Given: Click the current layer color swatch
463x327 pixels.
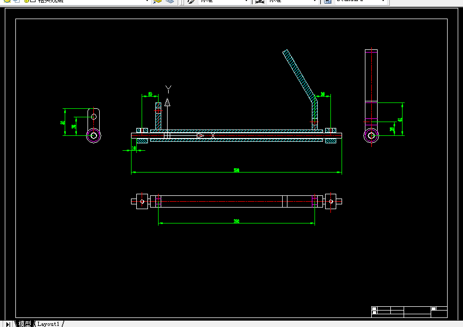Looking at the screenshot, I should click(33, 1).
